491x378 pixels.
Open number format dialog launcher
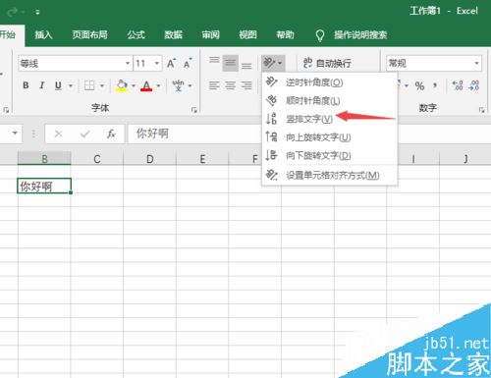click(x=481, y=110)
